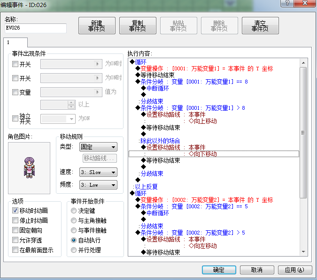The height and width of the screenshot is (280, 317).
Task: Check the 固定朝向 option
Action: (x=15, y=230)
